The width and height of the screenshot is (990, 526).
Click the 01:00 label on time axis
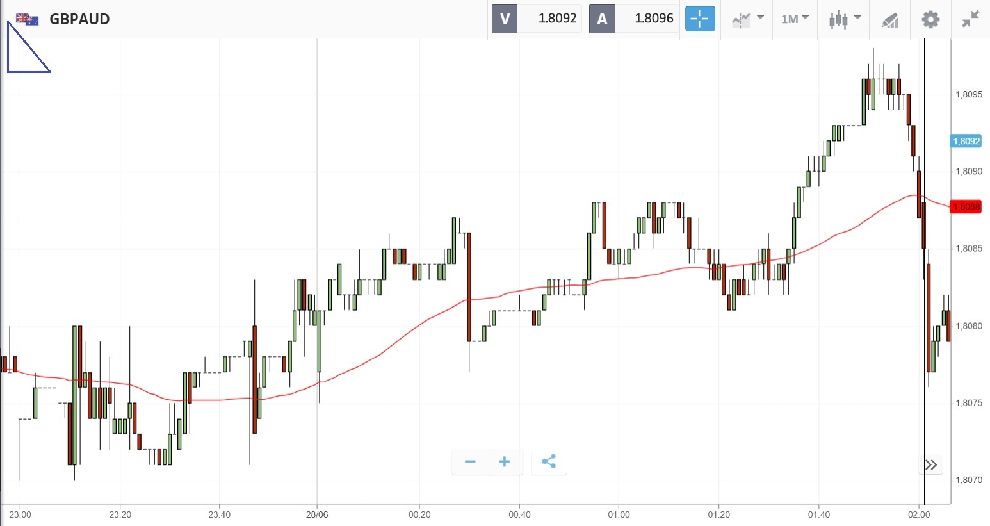(x=619, y=514)
